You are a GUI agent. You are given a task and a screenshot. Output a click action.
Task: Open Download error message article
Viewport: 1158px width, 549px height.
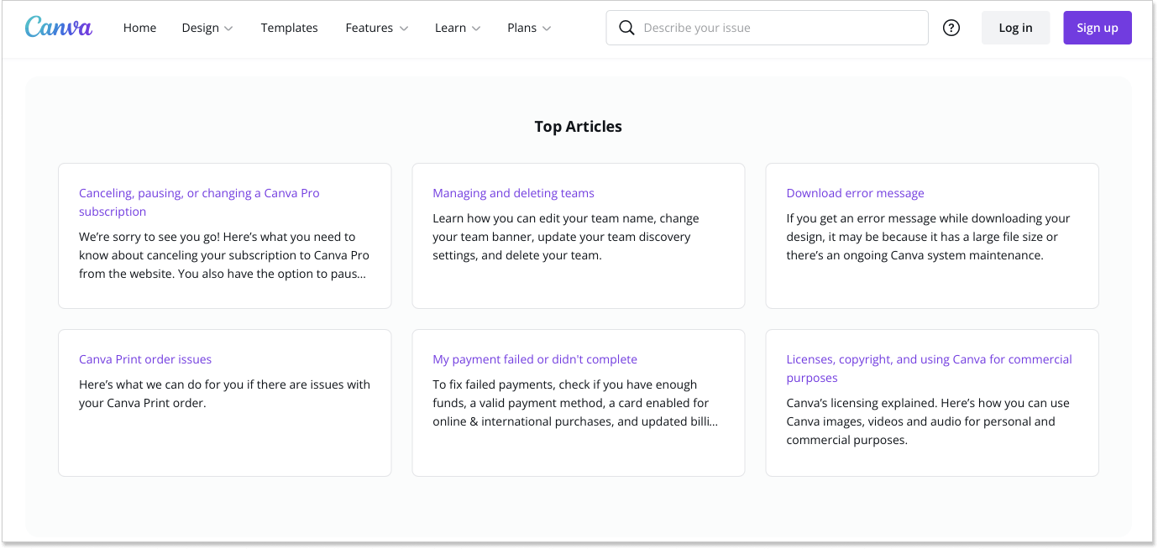pyautogui.click(x=855, y=193)
